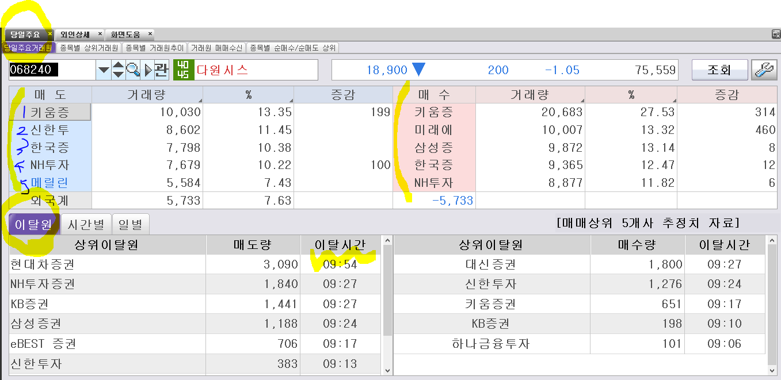The width and height of the screenshot is (781, 380).
Task: Sort by buy-side % column header
Action: [631, 95]
